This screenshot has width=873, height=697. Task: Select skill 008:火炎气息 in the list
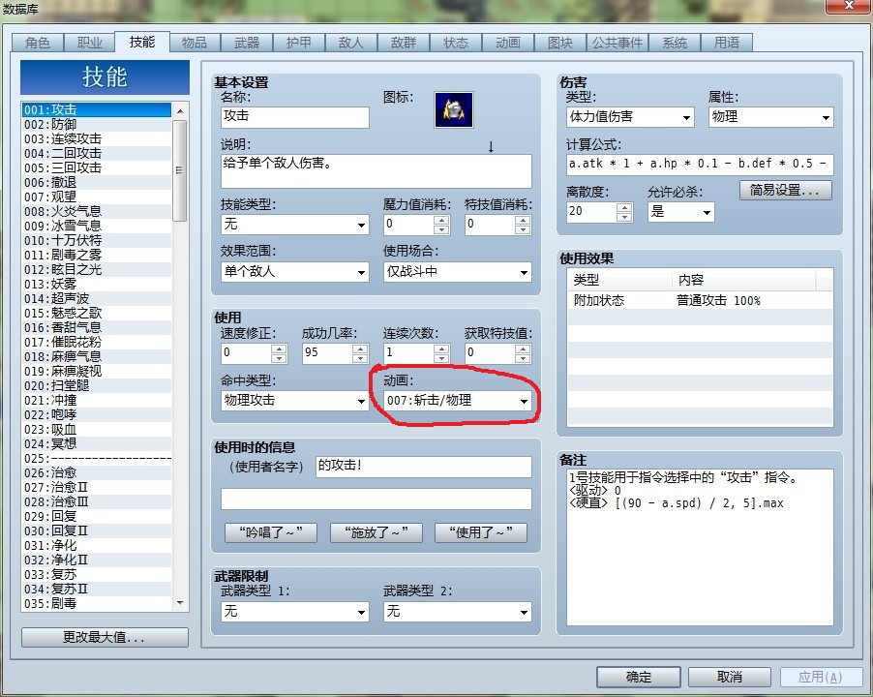97,212
